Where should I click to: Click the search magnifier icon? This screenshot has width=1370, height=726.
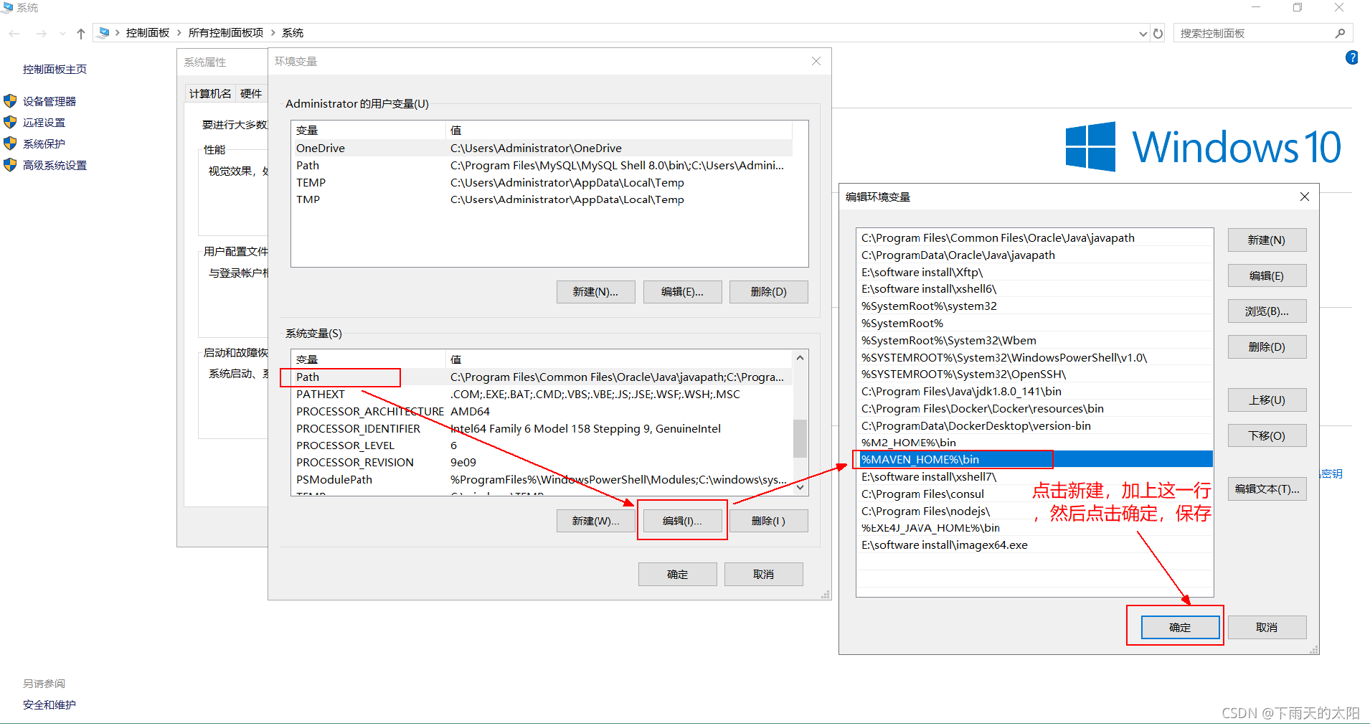(x=1340, y=33)
